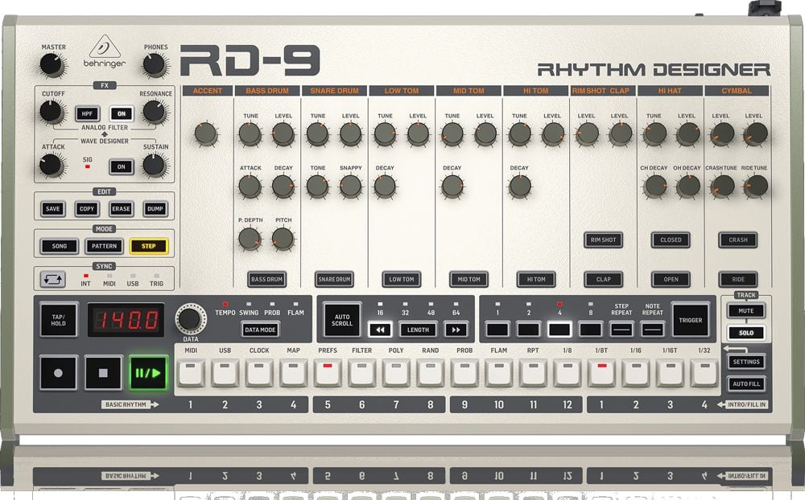805x500 pixels.
Task: Adjust the Bass Drum PITCH knob
Action: (283, 239)
